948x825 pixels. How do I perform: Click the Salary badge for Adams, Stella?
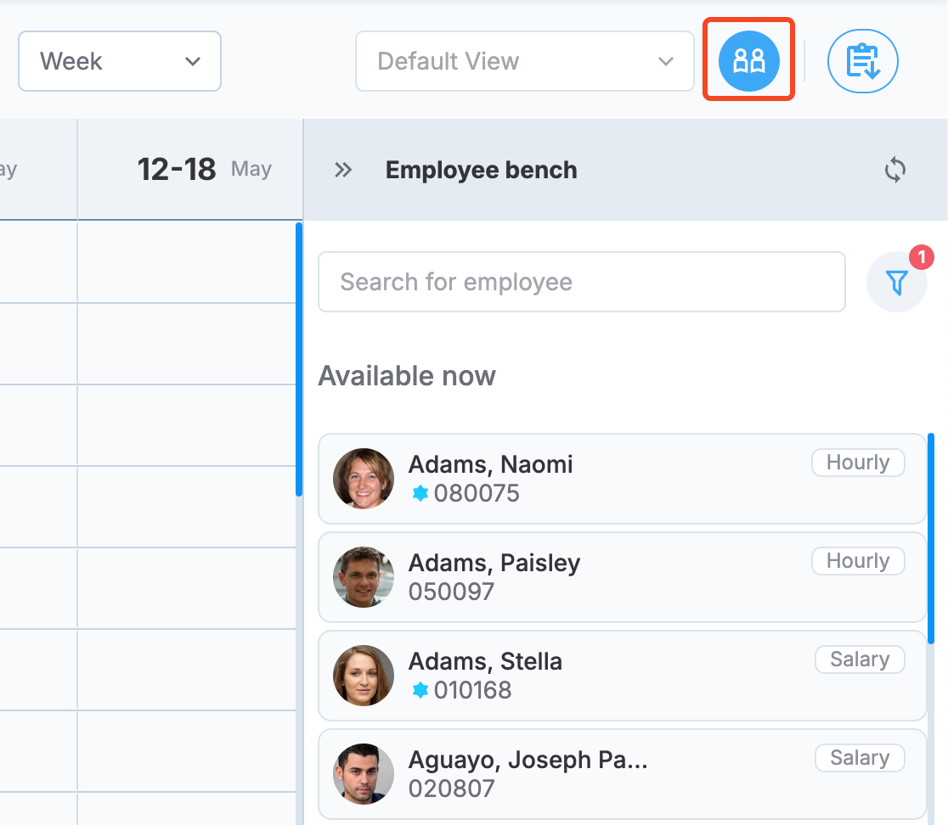point(860,659)
